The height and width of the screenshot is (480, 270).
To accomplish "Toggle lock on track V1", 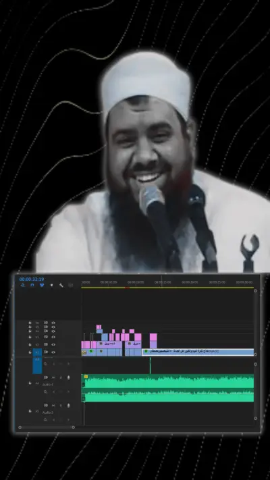I will tap(30, 352).
